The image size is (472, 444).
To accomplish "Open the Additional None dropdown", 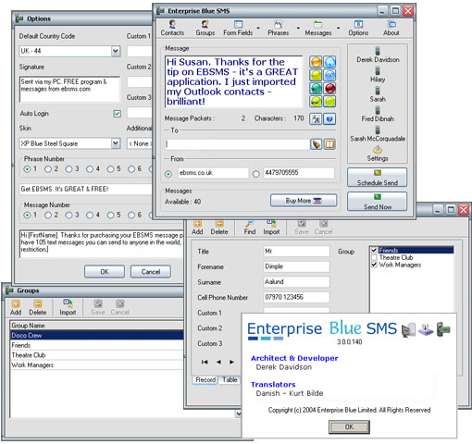I will point(140,143).
